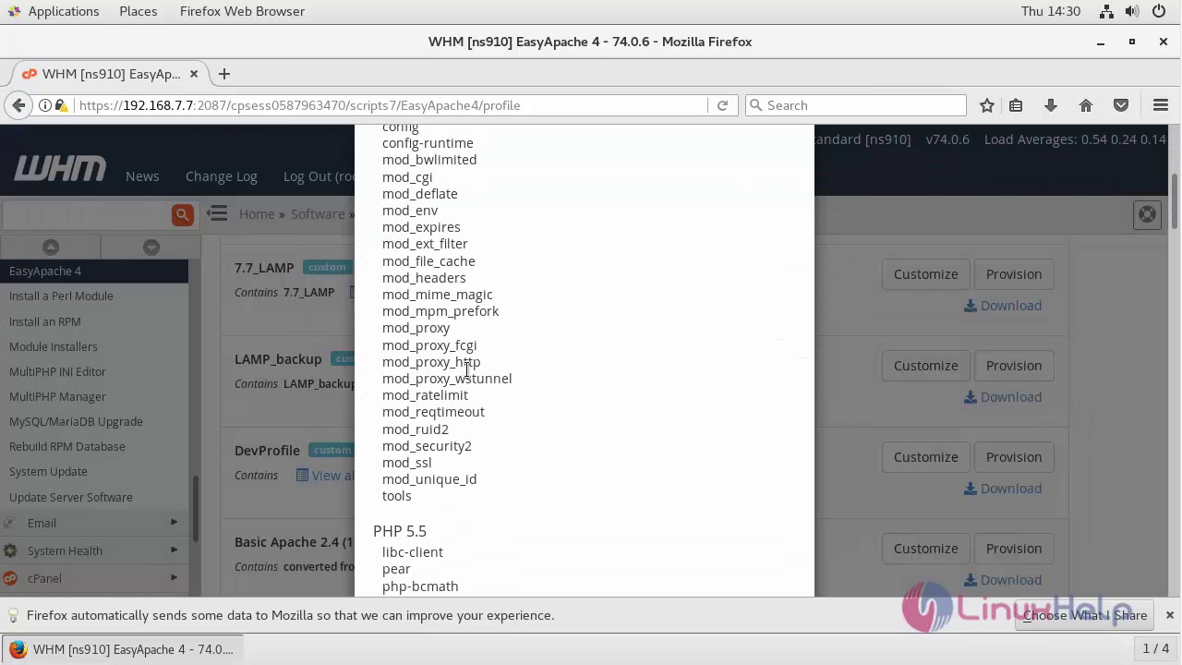Reload the page with refresh icon
This screenshot has width=1182, height=665.
point(722,105)
